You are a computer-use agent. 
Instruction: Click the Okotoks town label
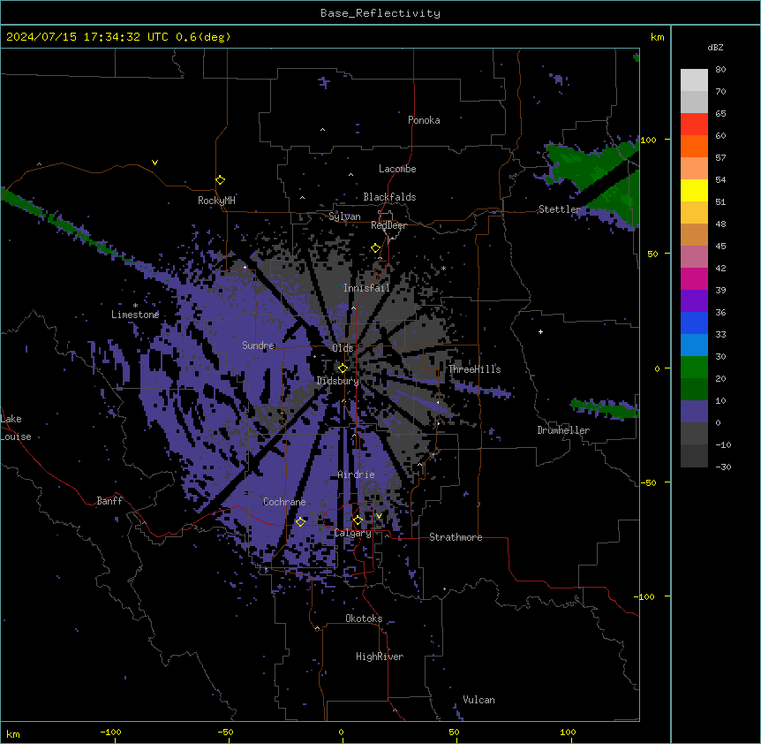pos(364,619)
